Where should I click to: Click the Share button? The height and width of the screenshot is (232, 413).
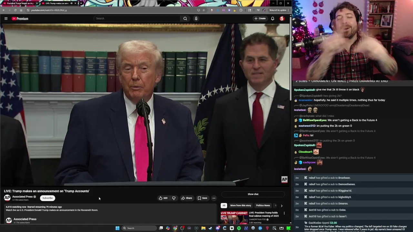tap(186, 198)
